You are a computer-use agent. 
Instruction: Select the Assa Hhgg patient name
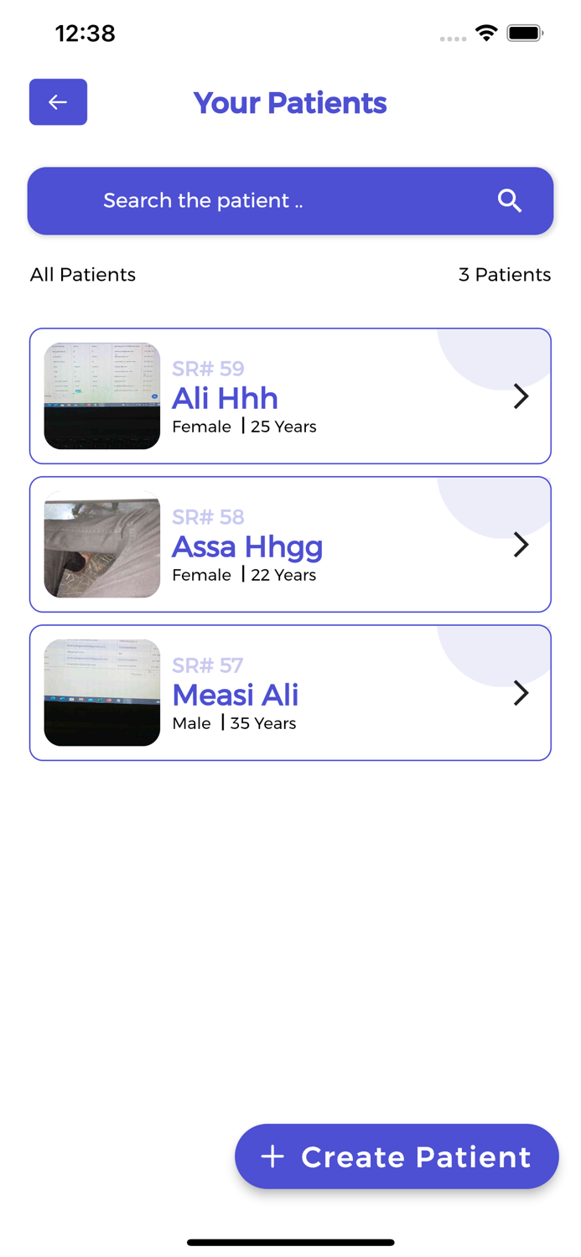click(x=247, y=546)
